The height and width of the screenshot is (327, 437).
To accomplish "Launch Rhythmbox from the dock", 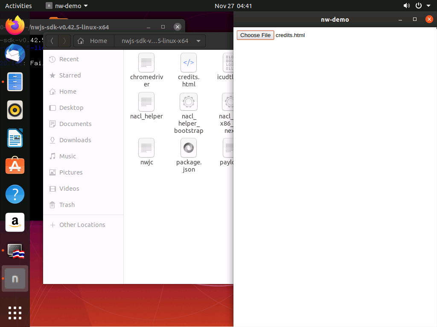I will [15, 110].
